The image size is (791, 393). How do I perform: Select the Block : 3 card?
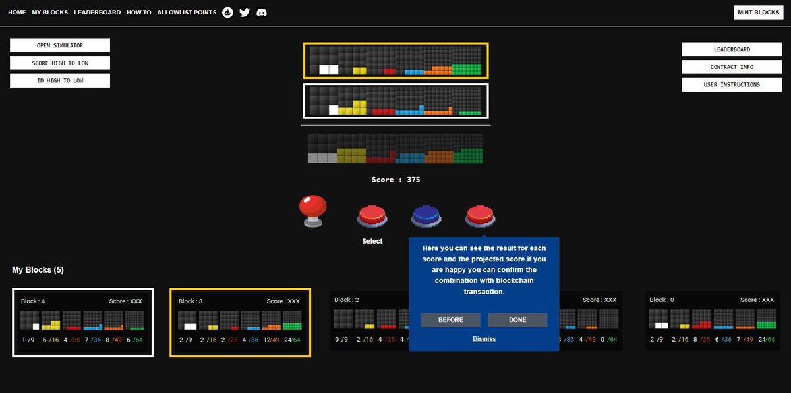tap(241, 323)
